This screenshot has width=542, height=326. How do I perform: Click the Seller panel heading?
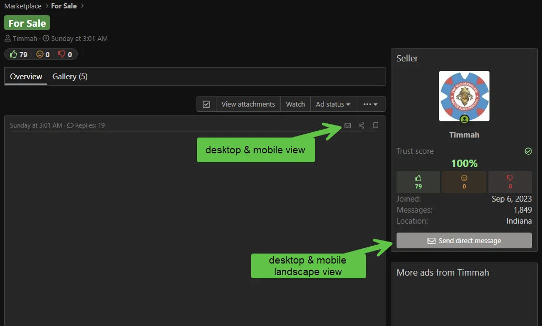tap(407, 58)
